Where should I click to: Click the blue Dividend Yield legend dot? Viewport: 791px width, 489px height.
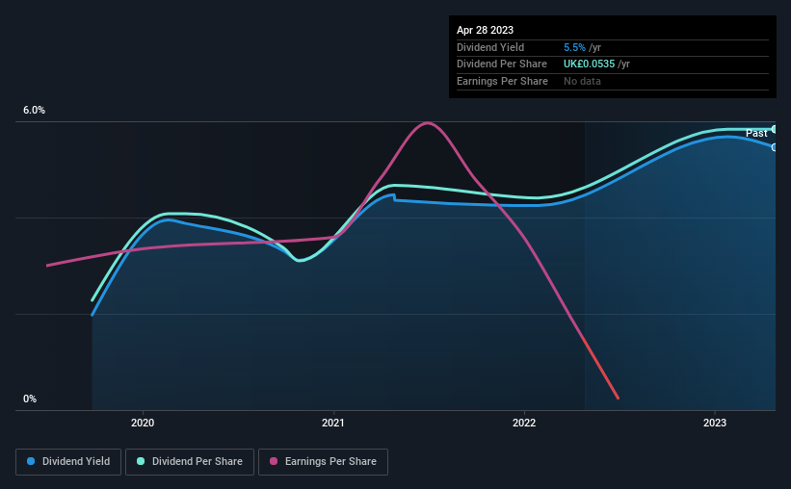pyautogui.click(x=31, y=461)
